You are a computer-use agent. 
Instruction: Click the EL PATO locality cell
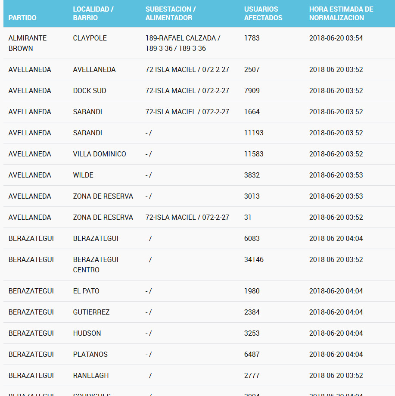86,291
